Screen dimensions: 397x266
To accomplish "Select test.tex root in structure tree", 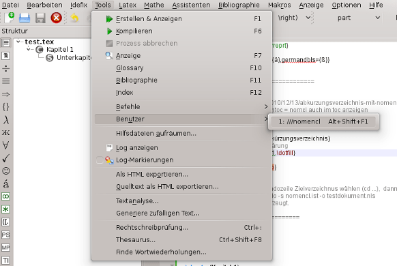I will tap(40, 42).
